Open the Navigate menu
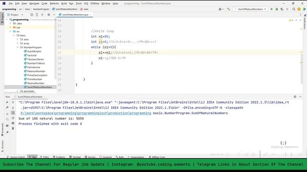This screenshot has width=307, height=172. [x=34, y=3]
